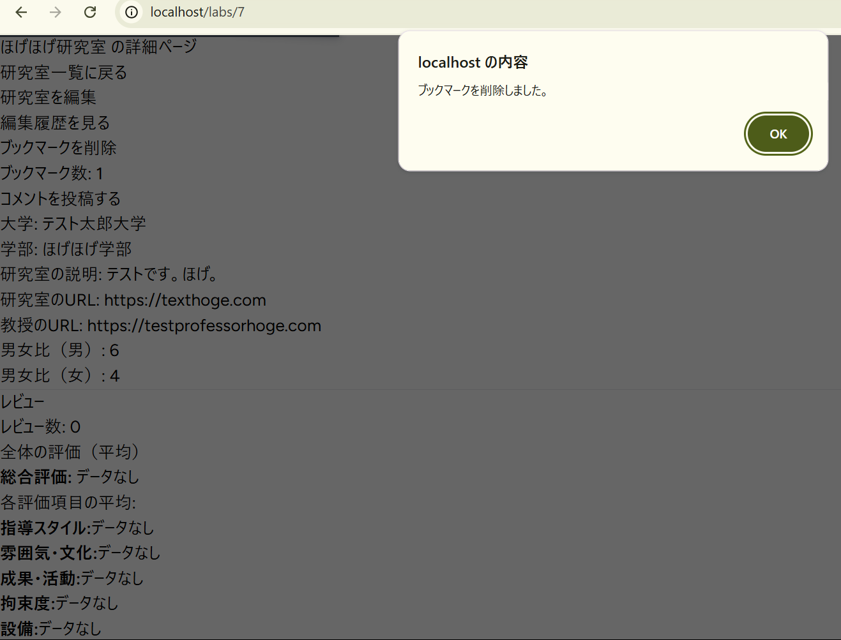Click the ブックマーク数: 1 text
841x640 pixels.
[52, 174]
